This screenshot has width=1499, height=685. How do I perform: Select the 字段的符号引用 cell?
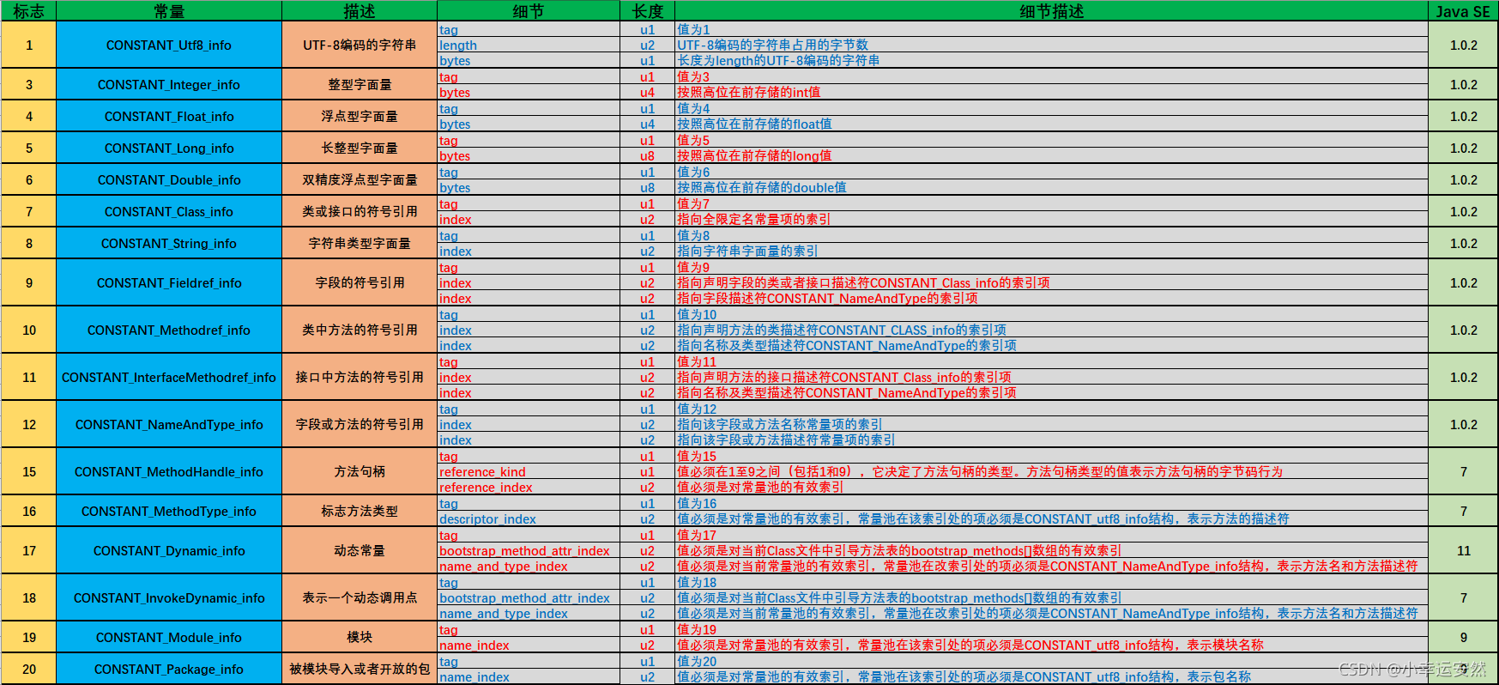coord(360,282)
